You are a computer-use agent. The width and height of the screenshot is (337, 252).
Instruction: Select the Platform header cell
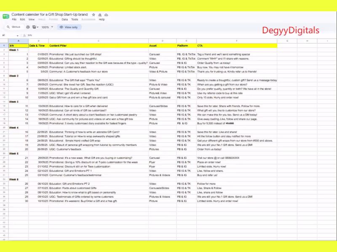tap(186, 46)
